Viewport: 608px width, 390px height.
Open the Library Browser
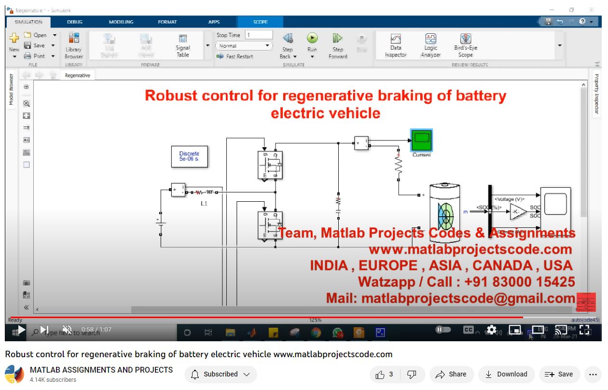(74, 46)
